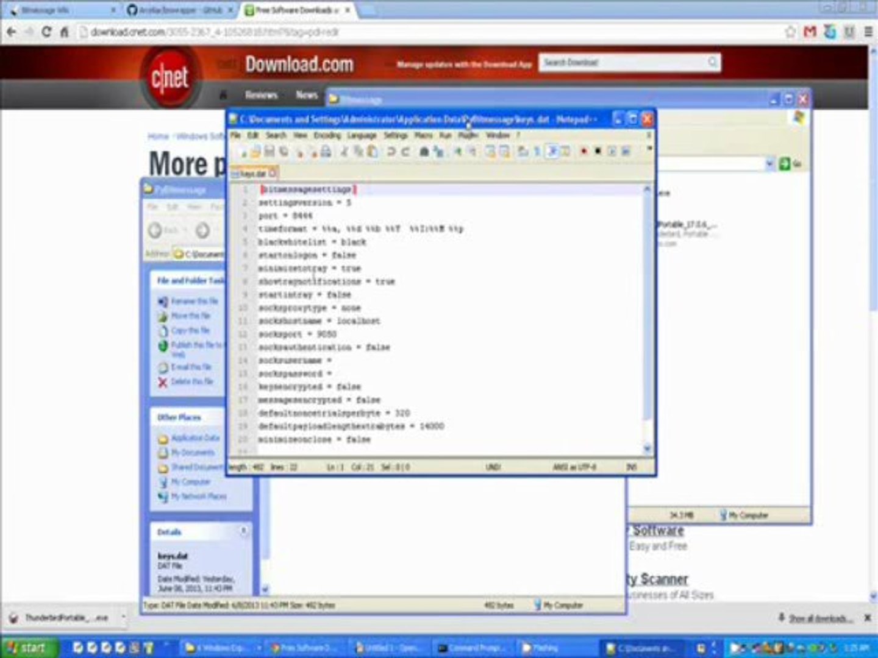Open the Encoding menu in Notepad++
Screen dimensions: 878x658
click(327, 135)
